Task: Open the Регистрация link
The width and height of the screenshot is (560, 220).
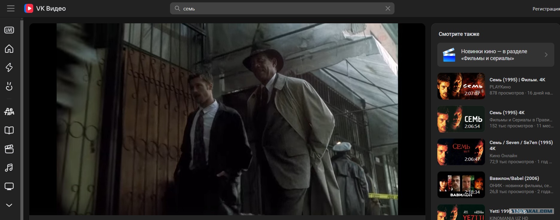Action: click(x=546, y=9)
